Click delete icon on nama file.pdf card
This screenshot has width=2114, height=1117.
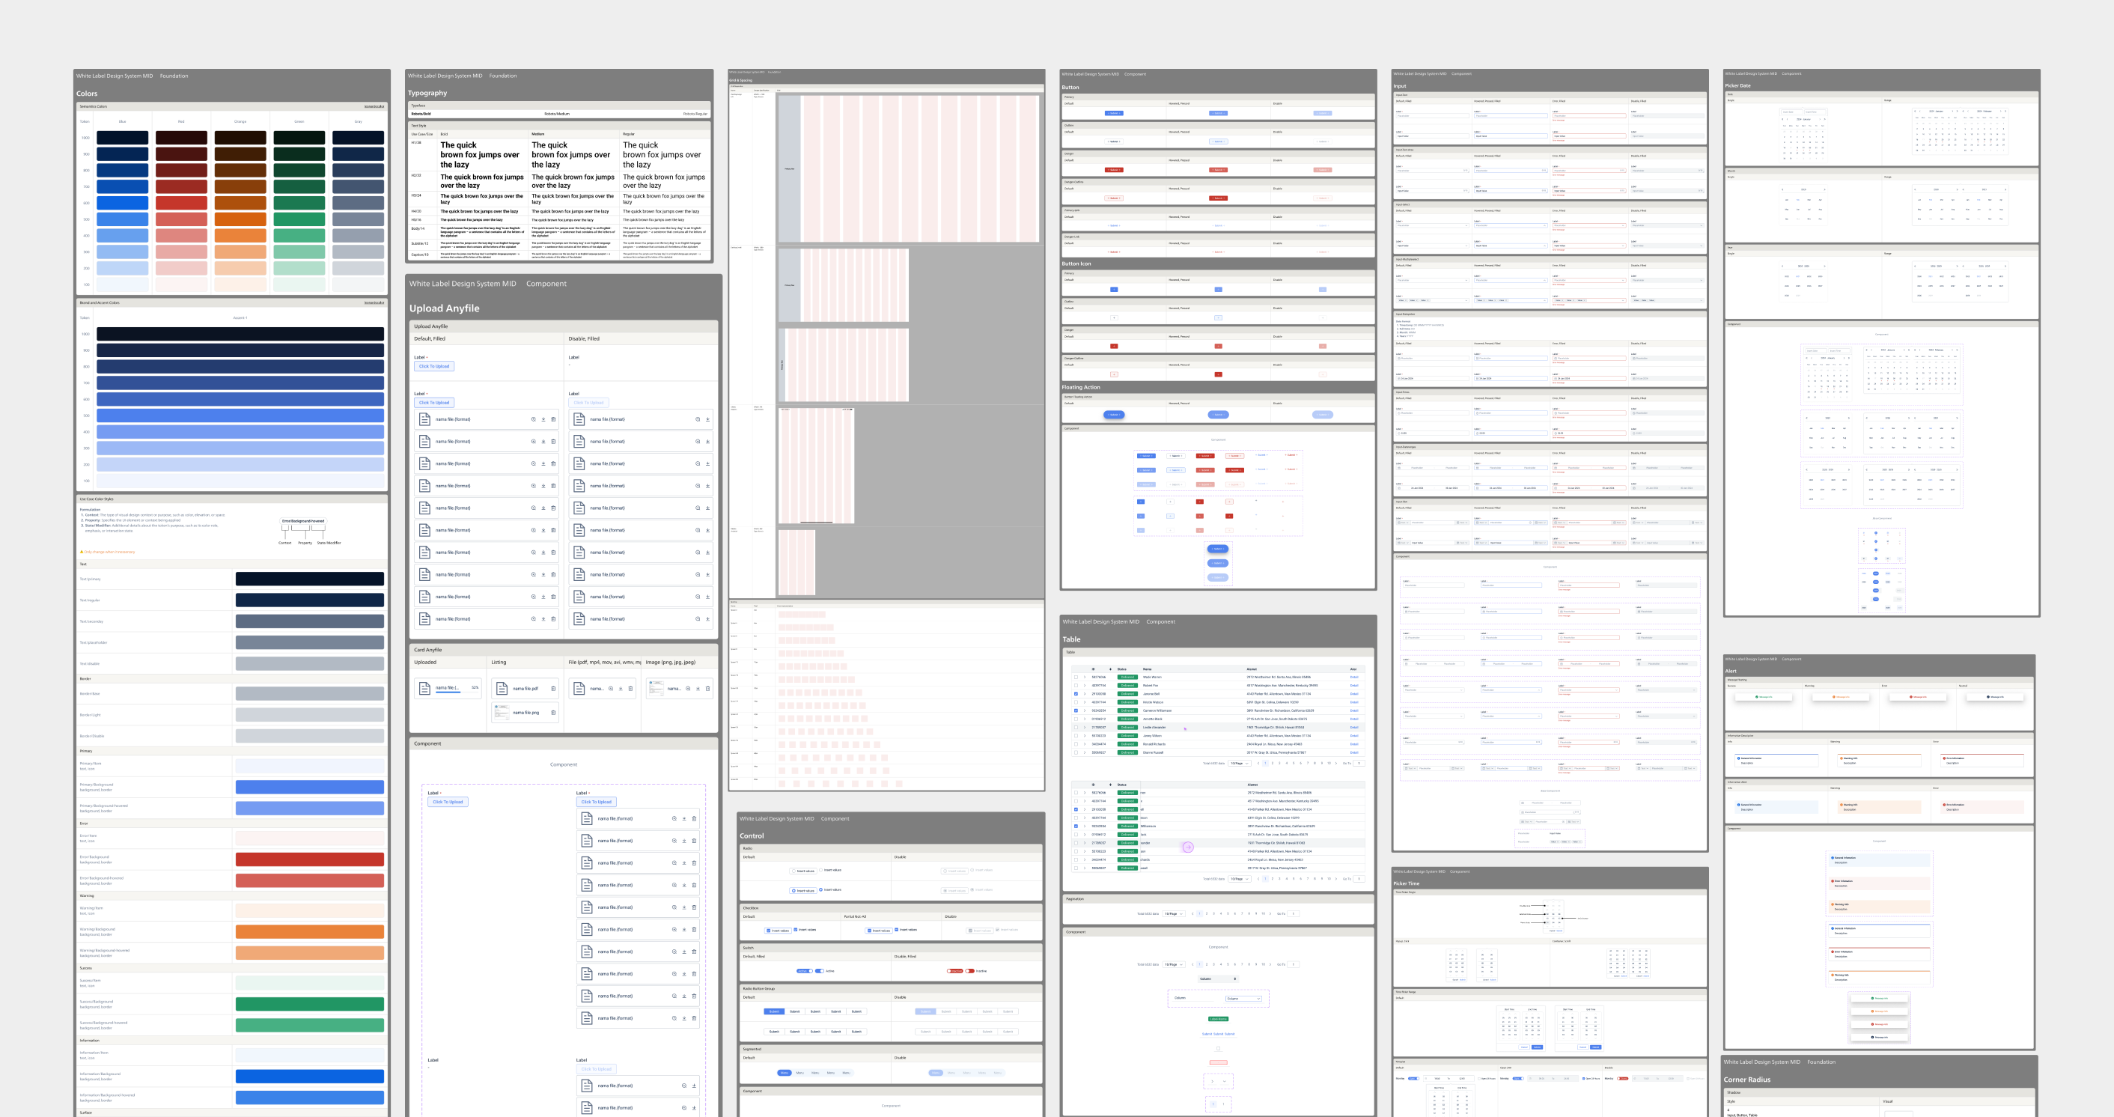(x=553, y=689)
